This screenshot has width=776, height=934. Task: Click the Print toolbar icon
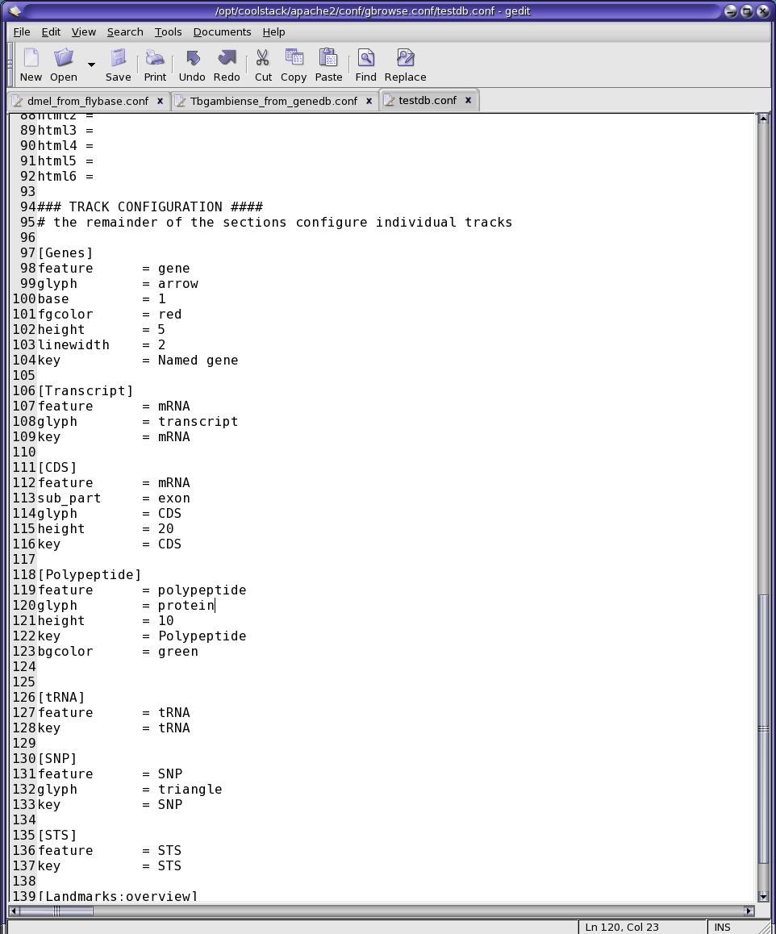click(x=155, y=65)
